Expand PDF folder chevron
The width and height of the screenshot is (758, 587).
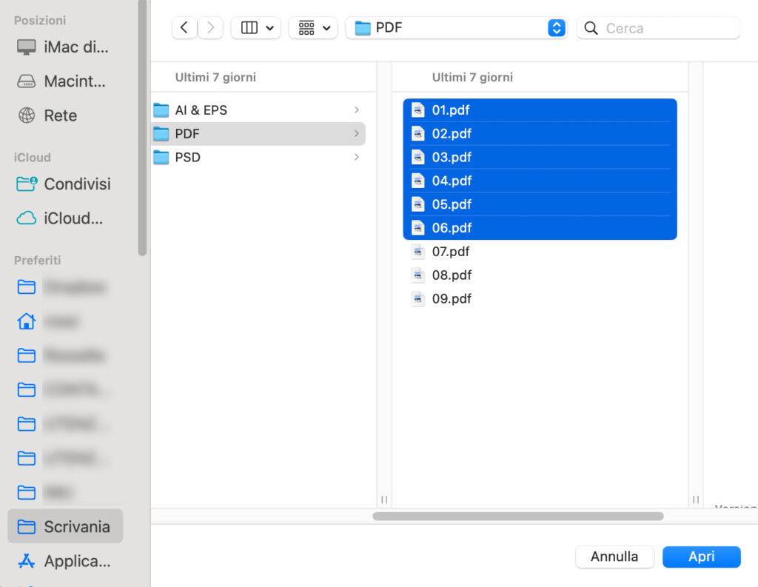click(356, 133)
